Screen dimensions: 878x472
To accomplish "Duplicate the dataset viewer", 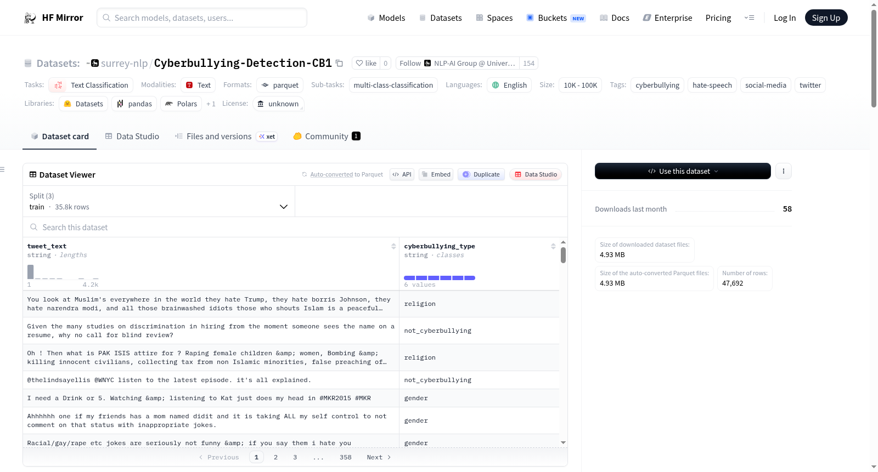I will coord(481,174).
